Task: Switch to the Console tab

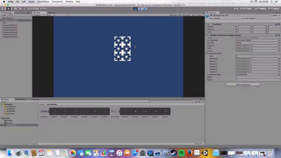Action: click(x=35, y=99)
